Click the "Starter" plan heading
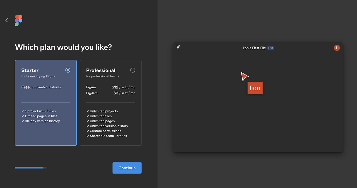The height and width of the screenshot is (188, 357). click(30, 70)
